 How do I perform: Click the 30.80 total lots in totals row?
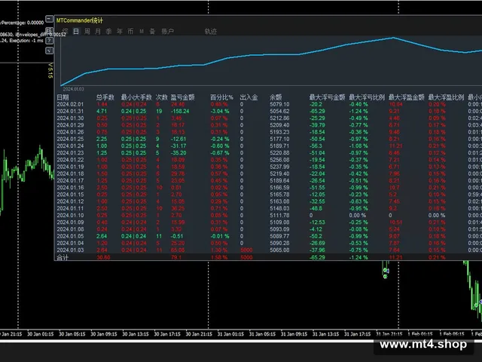click(103, 257)
